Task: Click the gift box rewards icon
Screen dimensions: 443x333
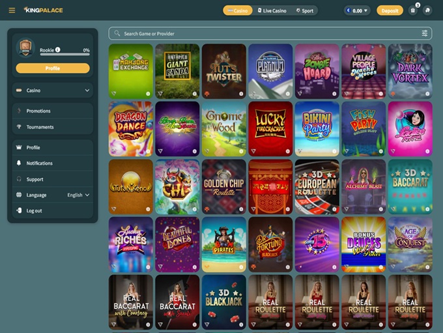Action: [413, 10]
